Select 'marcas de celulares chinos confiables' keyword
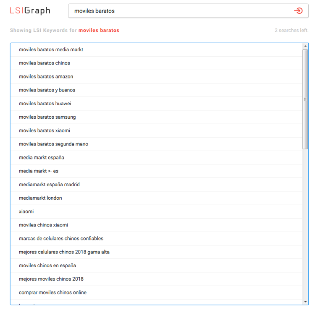 pyautogui.click(x=157, y=238)
